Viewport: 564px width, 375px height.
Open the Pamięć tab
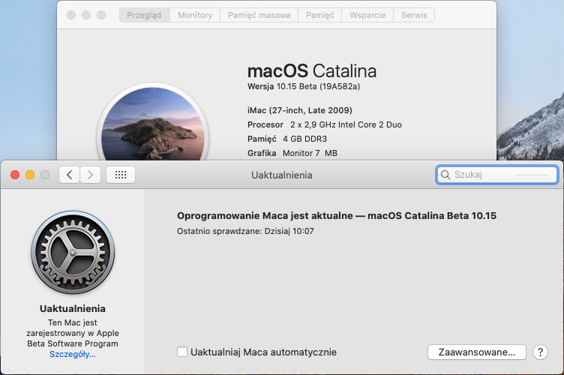pyautogui.click(x=319, y=15)
